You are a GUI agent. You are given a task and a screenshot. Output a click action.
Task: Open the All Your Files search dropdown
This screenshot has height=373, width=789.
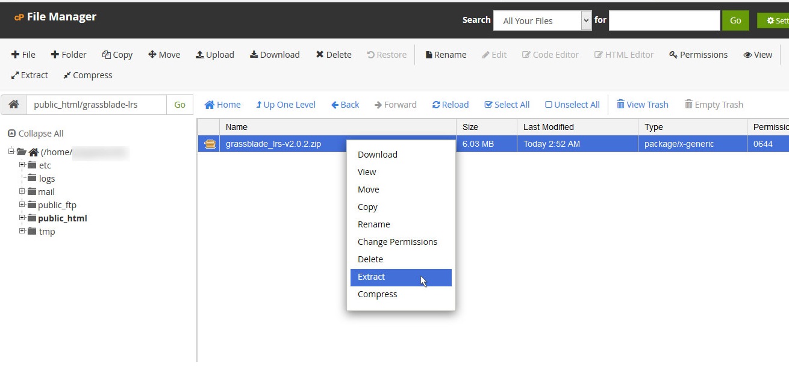pyautogui.click(x=542, y=20)
